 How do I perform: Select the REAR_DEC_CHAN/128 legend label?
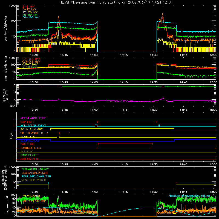click(x=36, y=176)
